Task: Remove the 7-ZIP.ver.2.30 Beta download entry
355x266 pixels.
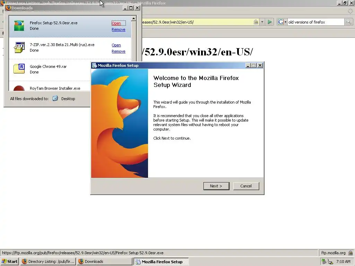Action: (x=119, y=51)
